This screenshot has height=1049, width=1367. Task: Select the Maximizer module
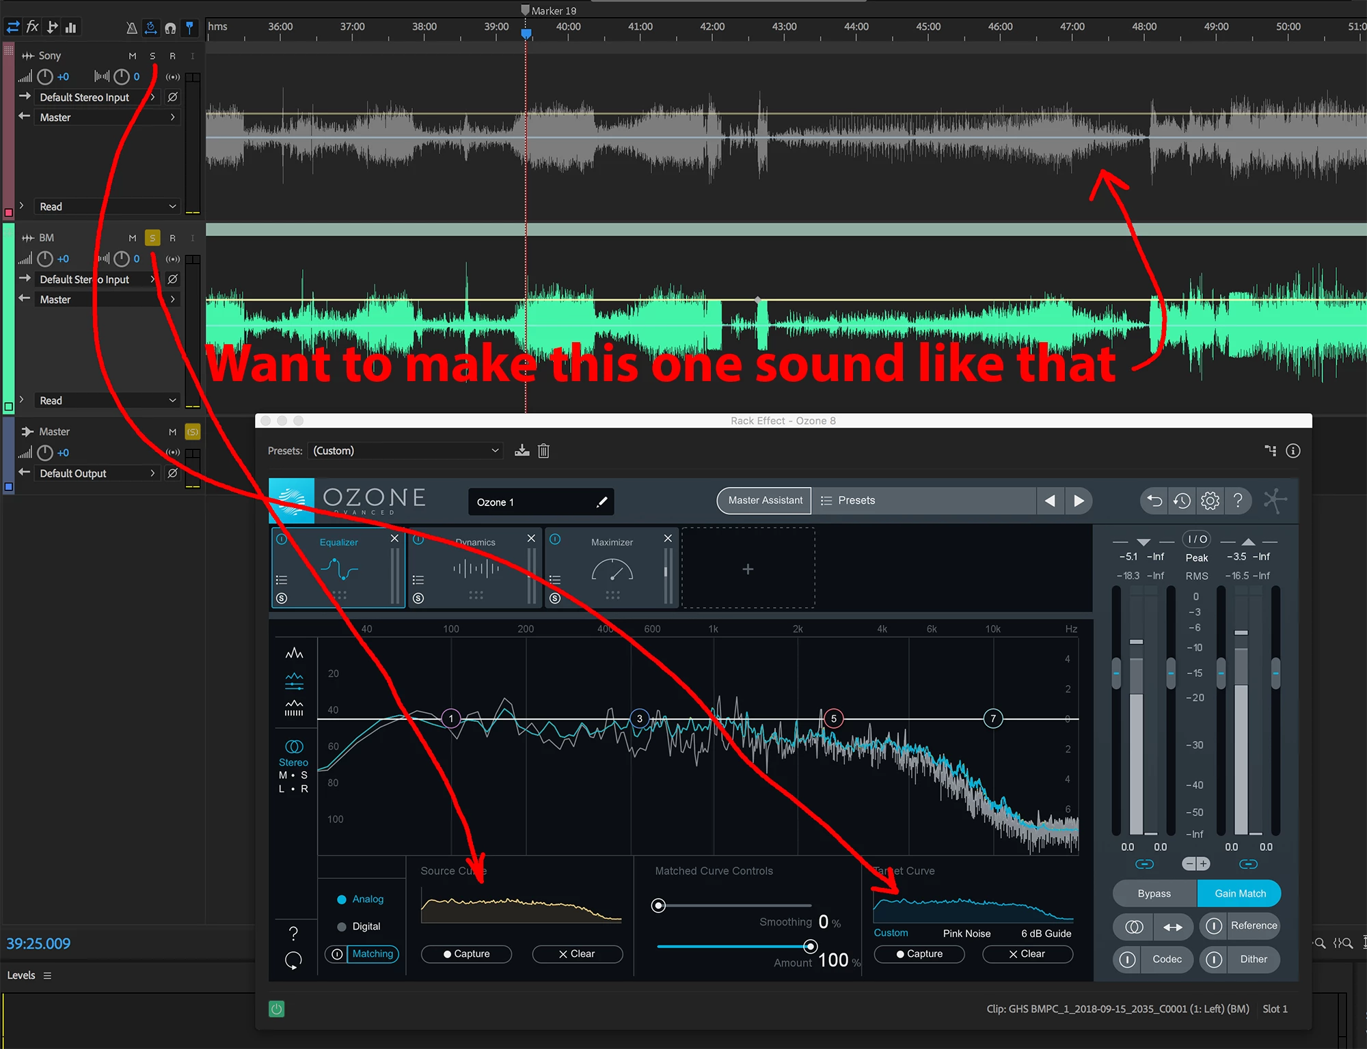(x=612, y=567)
